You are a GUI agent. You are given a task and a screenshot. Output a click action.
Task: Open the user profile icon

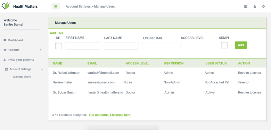(x=255, y=6)
